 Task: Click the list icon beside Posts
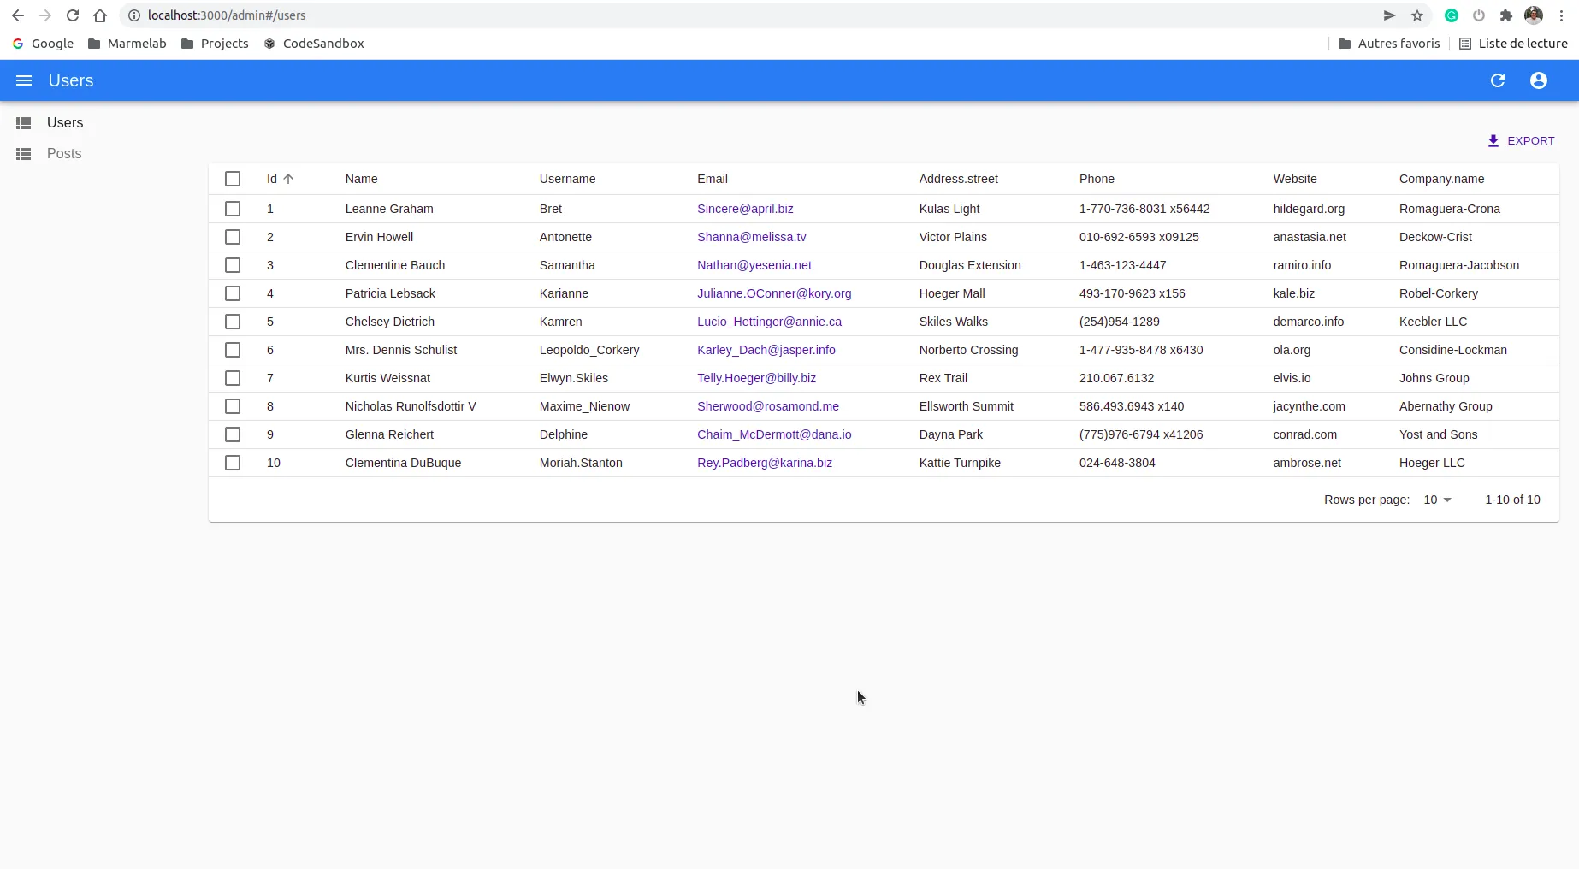(24, 154)
